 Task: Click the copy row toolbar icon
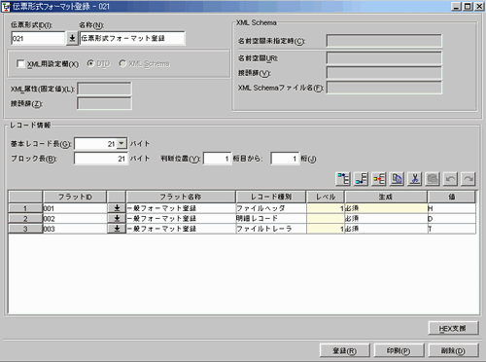tap(397, 179)
